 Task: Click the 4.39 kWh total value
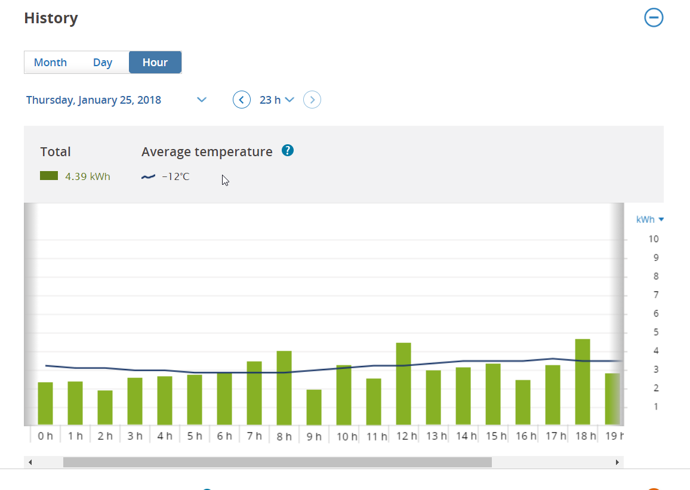coord(88,176)
